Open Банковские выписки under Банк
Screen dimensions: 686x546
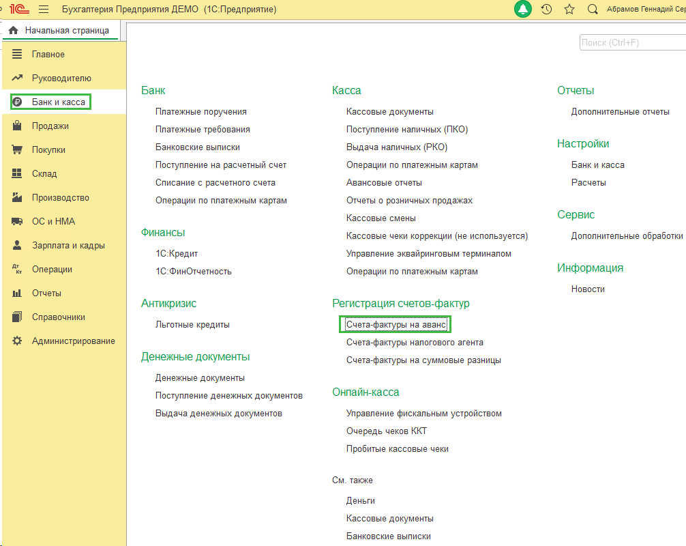pyautogui.click(x=198, y=147)
